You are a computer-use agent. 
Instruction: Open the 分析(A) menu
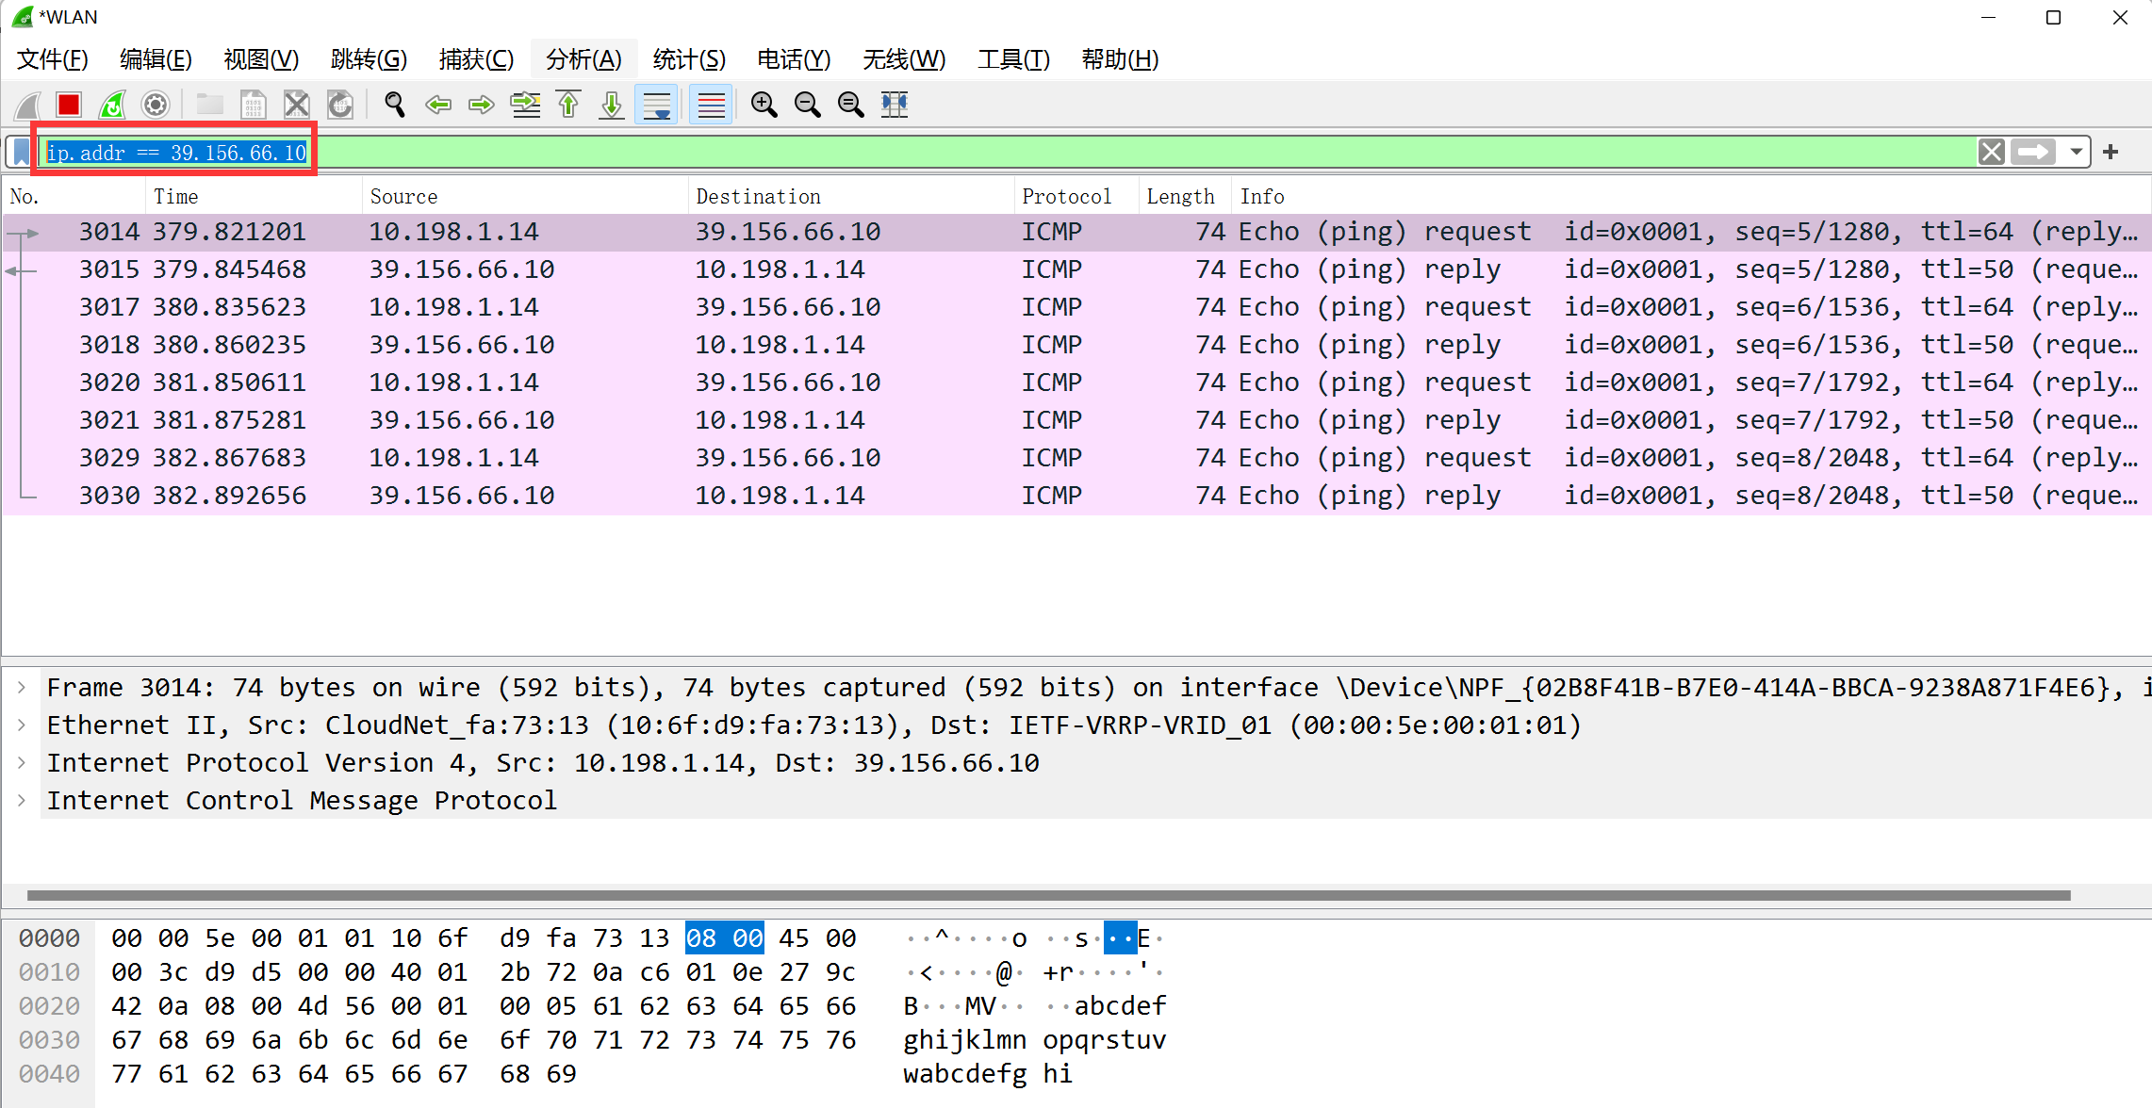click(x=583, y=60)
